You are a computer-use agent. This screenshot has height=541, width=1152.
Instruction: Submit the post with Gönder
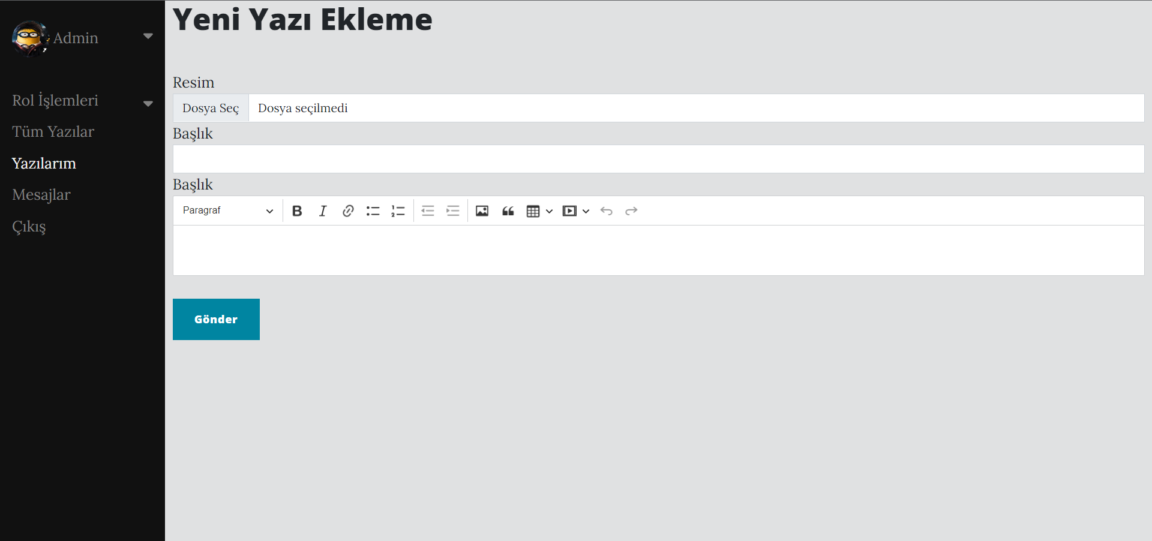coord(216,319)
